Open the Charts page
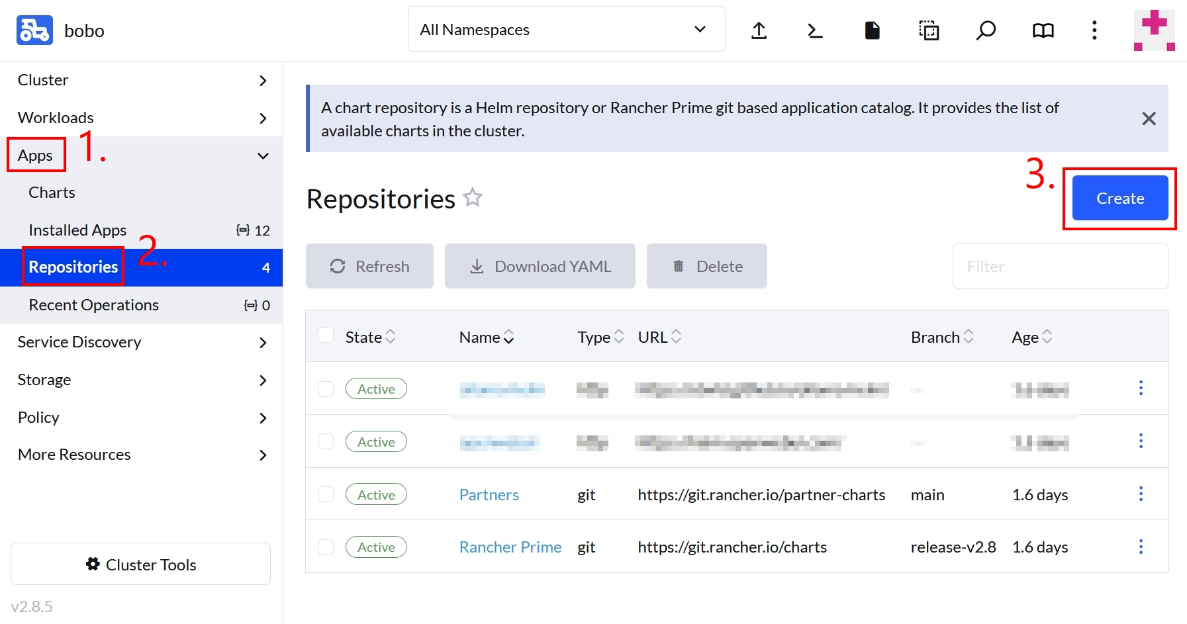This screenshot has width=1187, height=624. point(142,193)
